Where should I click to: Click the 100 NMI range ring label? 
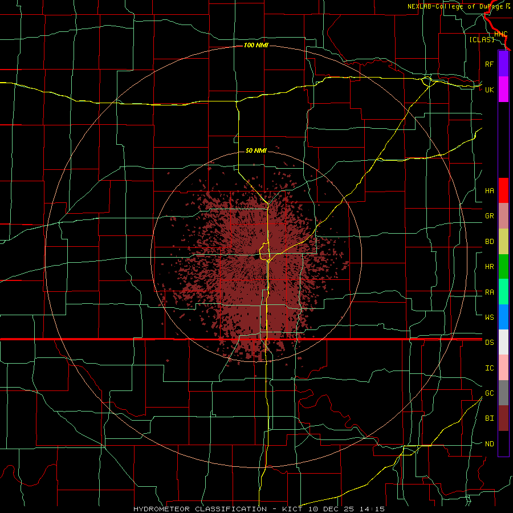pyautogui.click(x=256, y=45)
